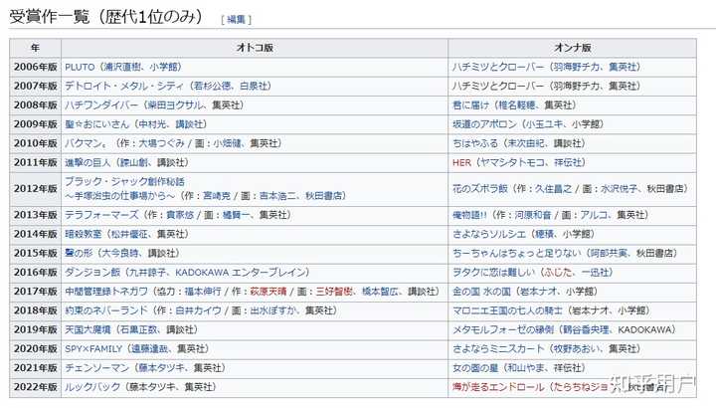
Task: Click the 編集 edit link beside the heading
Action: [236, 19]
